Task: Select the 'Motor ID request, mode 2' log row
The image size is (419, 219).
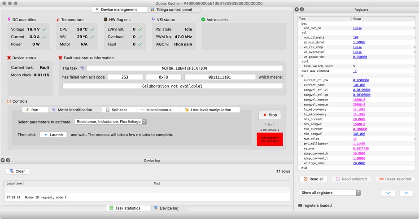Action: [147, 197]
